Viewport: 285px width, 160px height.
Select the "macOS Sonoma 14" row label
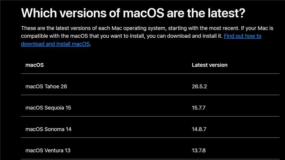(x=48, y=129)
